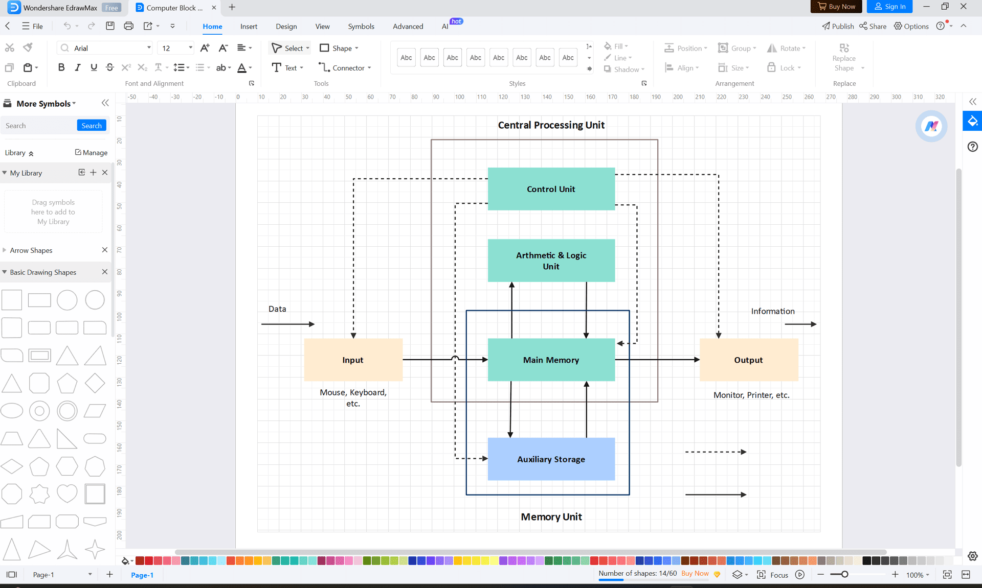This screenshot has width=982, height=588.
Task: Select the Align tool icon
Action: (669, 67)
